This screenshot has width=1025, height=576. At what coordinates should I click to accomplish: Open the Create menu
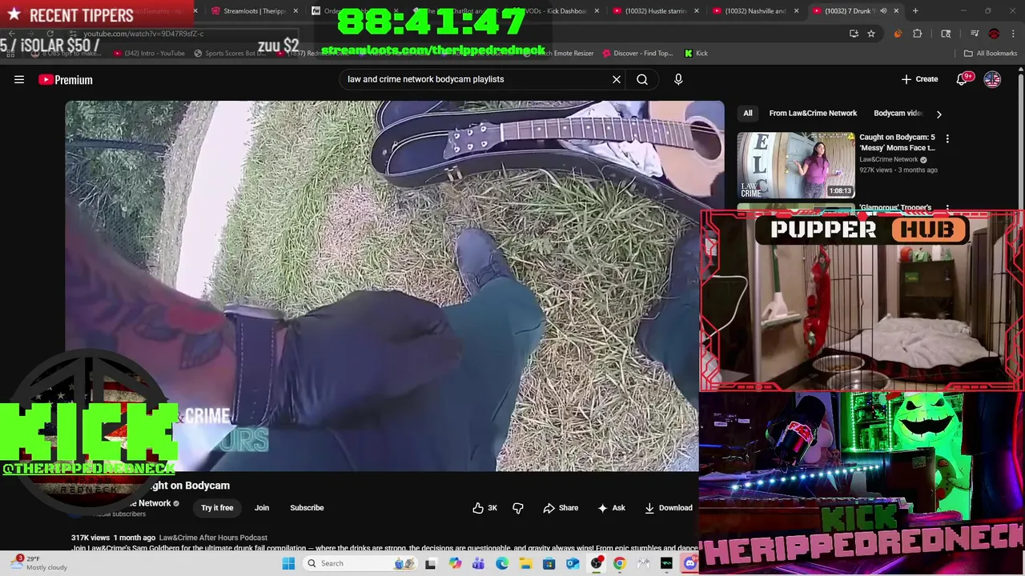click(x=919, y=79)
